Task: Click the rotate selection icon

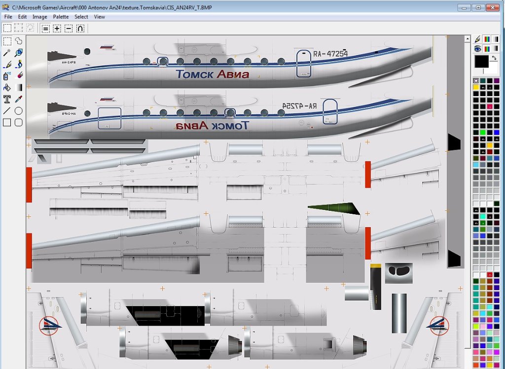Action: tap(30, 28)
